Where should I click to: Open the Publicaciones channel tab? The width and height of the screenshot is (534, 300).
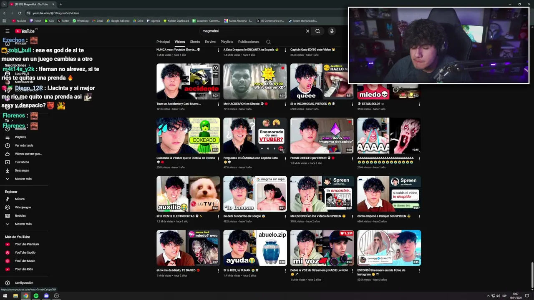click(x=249, y=42)
